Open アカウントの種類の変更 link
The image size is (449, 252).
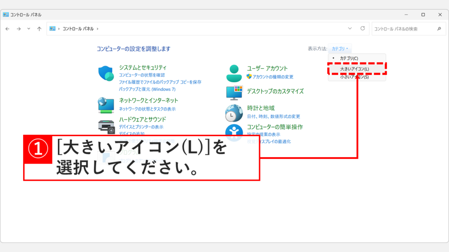pos(273,77)
